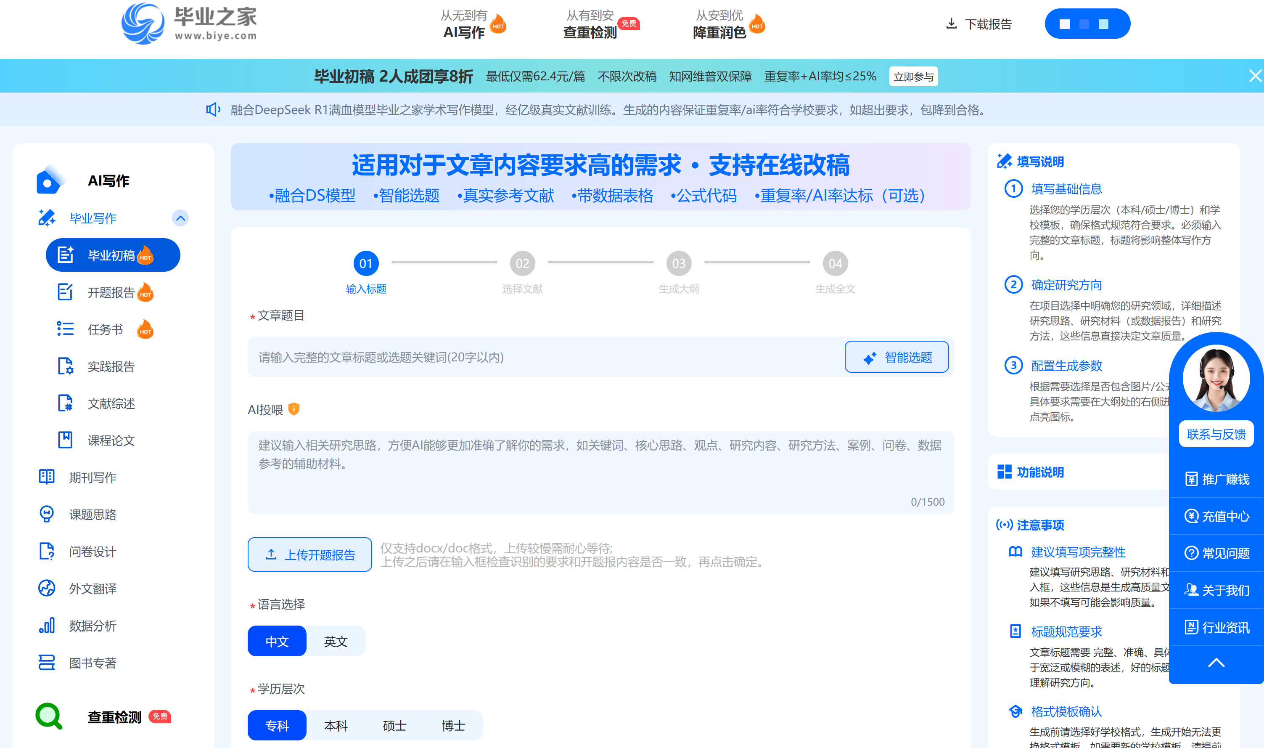Click the download icon beside 下载报告

pyautogui.click(x=951, y=24)
